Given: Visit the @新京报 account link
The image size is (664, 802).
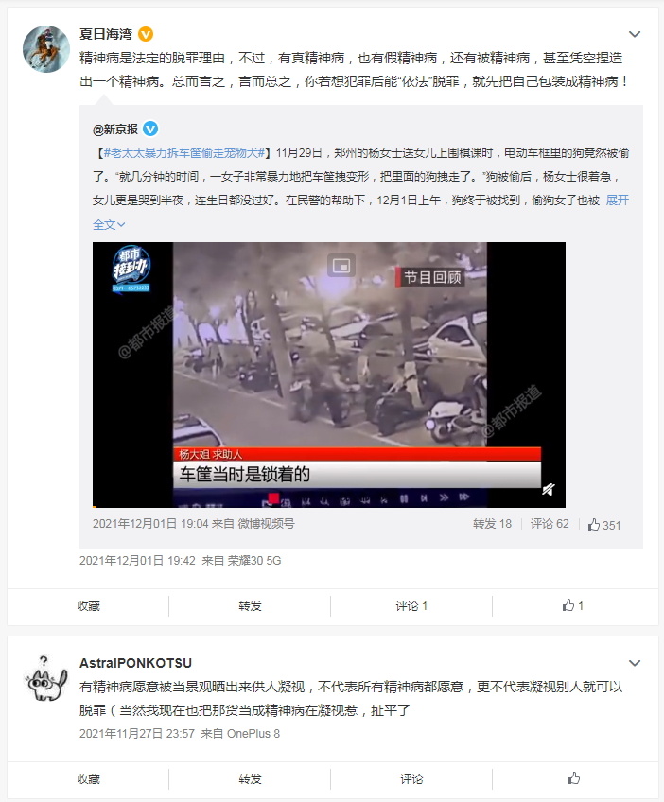Looking at the screenshot, I should coord(115,130).
